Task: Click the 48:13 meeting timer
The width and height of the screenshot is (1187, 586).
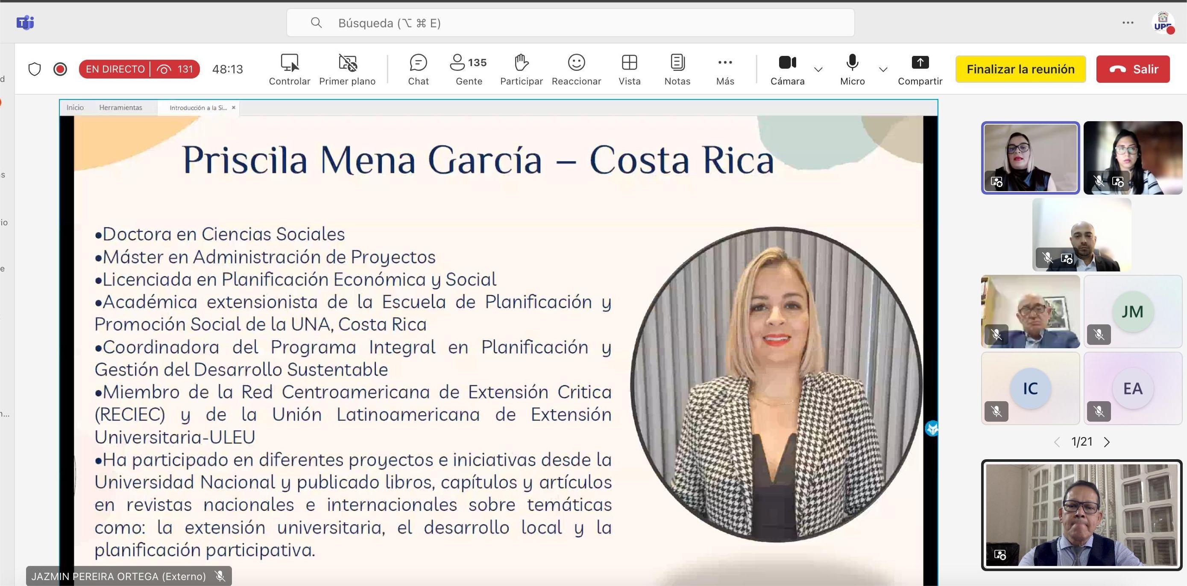Action: click(x=227, y=69)
